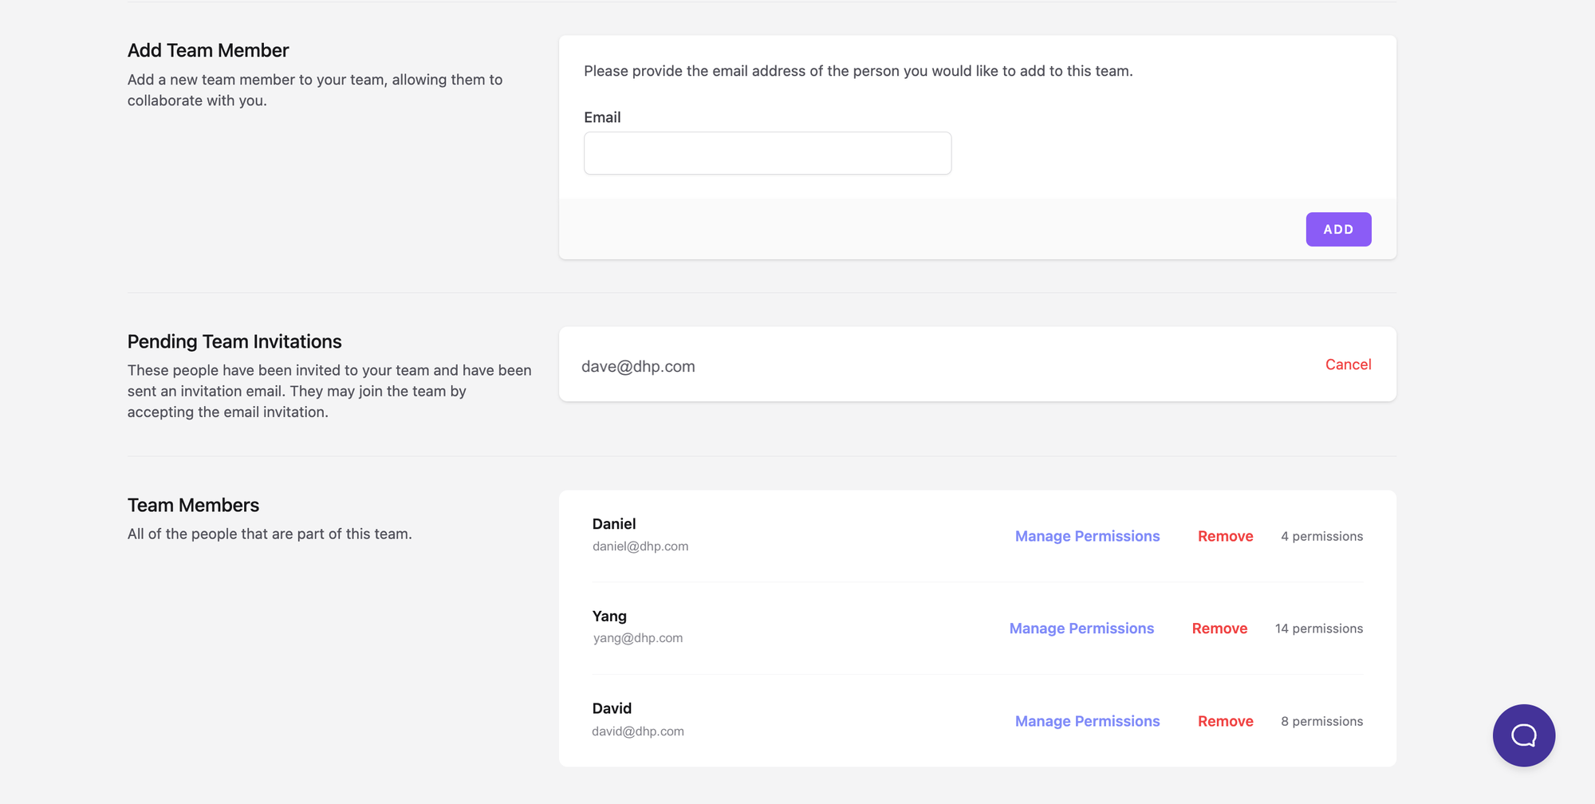Viewport: 1595px width, 804px height.
Task: Remove Yang from the team
Action: (1219, 629)
